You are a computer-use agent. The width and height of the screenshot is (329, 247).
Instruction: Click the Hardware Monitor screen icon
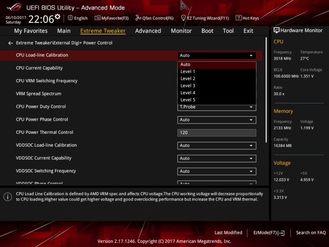[276, 30]
